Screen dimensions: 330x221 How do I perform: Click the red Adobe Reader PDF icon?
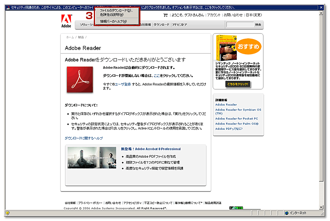point(80,79)
